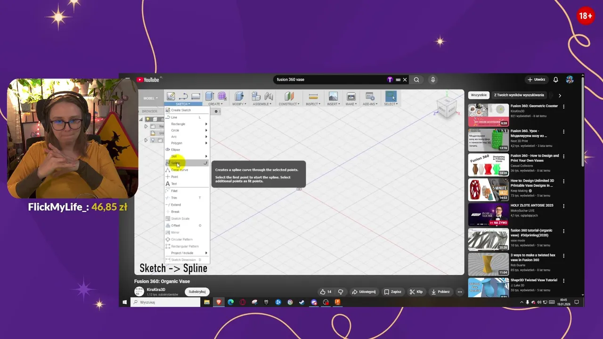Select the Z Twoich wyników wyszukiwania chip
This screenshot has height=339, width=603.
coord(519,95)
